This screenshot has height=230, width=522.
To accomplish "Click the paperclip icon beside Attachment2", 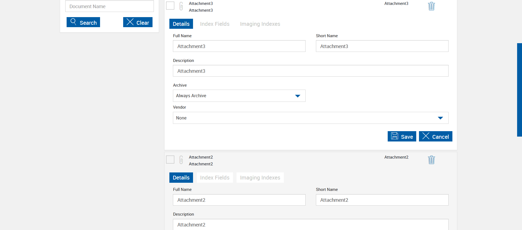I will (181, 160).
